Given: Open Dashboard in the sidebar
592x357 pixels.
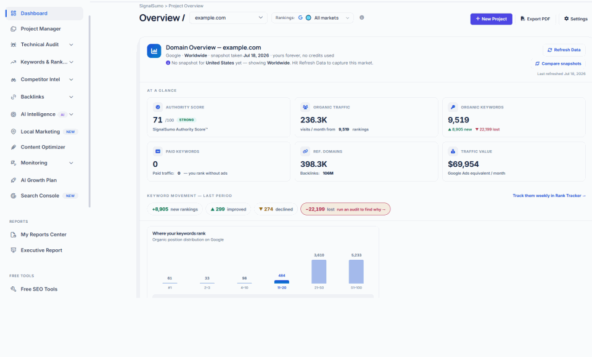Looking at the screenshot, I should (x=44, y=13).
